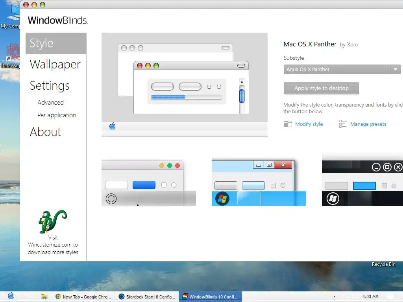Click the copyright-style C logo in first thumbnail

pyautogui.click(x=111, y=199)
